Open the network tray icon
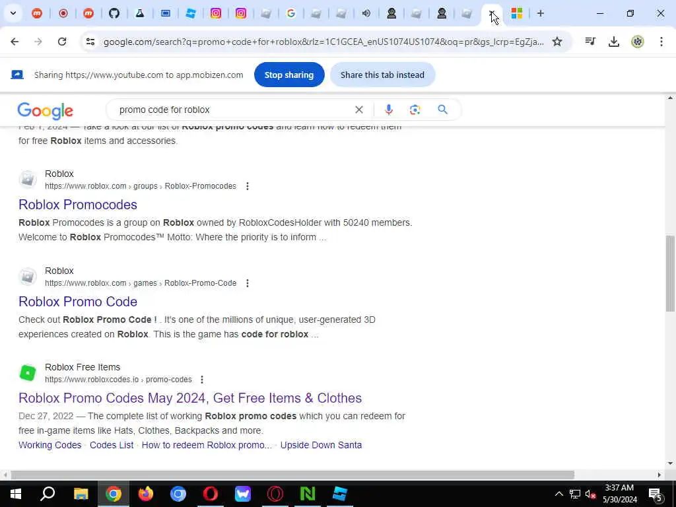The height and width of the screenshot is (507, 676). (575, 494)
